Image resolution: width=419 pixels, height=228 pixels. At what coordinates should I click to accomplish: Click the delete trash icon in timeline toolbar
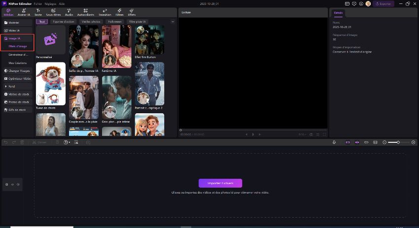coord(22,142)
